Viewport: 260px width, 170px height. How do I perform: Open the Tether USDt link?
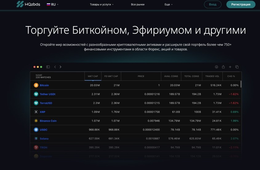[48, 94]
